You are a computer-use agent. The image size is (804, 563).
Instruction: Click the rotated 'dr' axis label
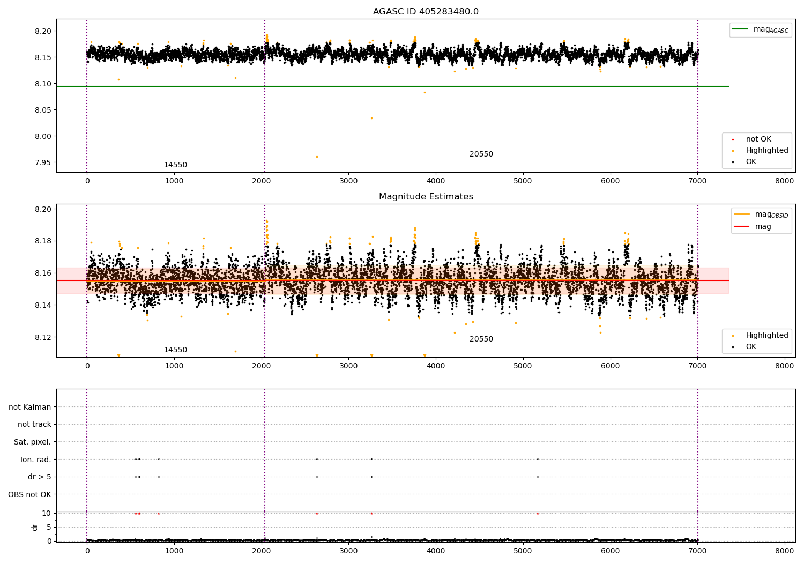[35, 527]
